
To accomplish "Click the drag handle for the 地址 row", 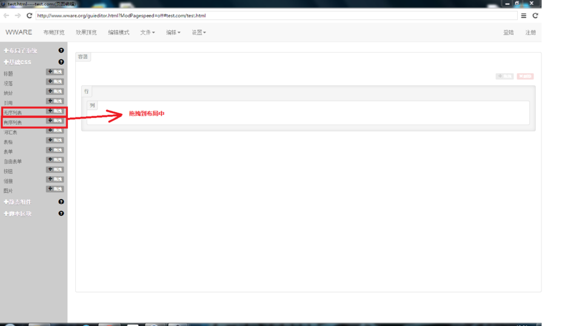I will pyautogui.click(x=55, y=91).
